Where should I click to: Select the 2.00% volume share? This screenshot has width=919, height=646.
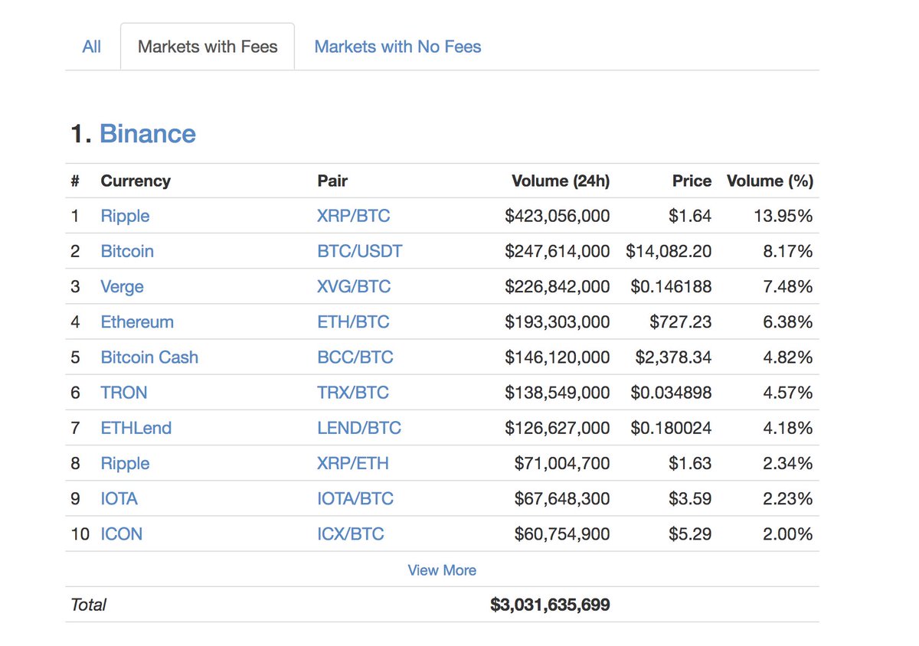(x=787, y=534)
